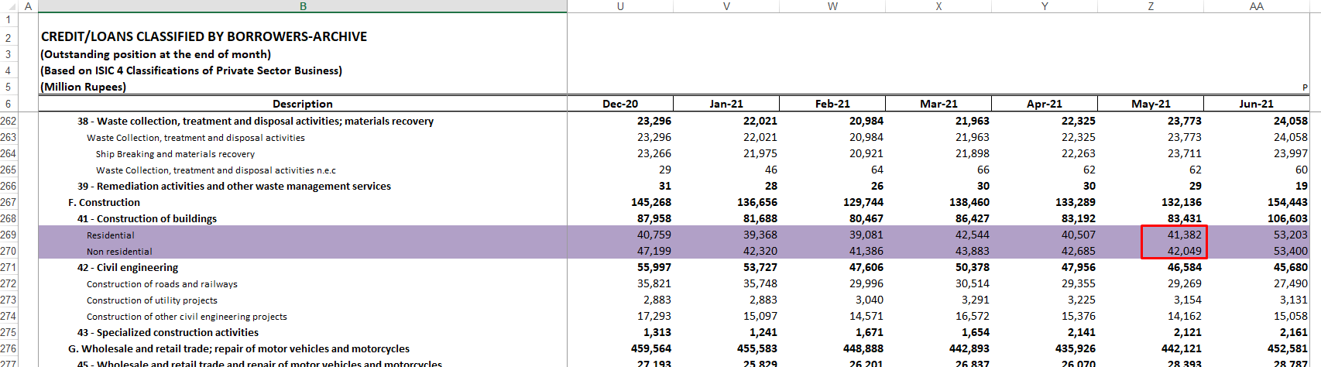Click the 'Feb-21' header cell
1321x367 pixels.
(832, 104)
